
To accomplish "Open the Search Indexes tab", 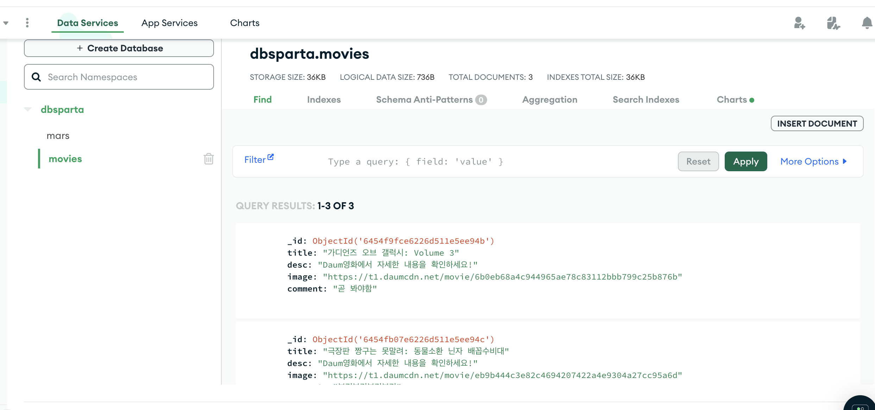I will click(646, 100).
